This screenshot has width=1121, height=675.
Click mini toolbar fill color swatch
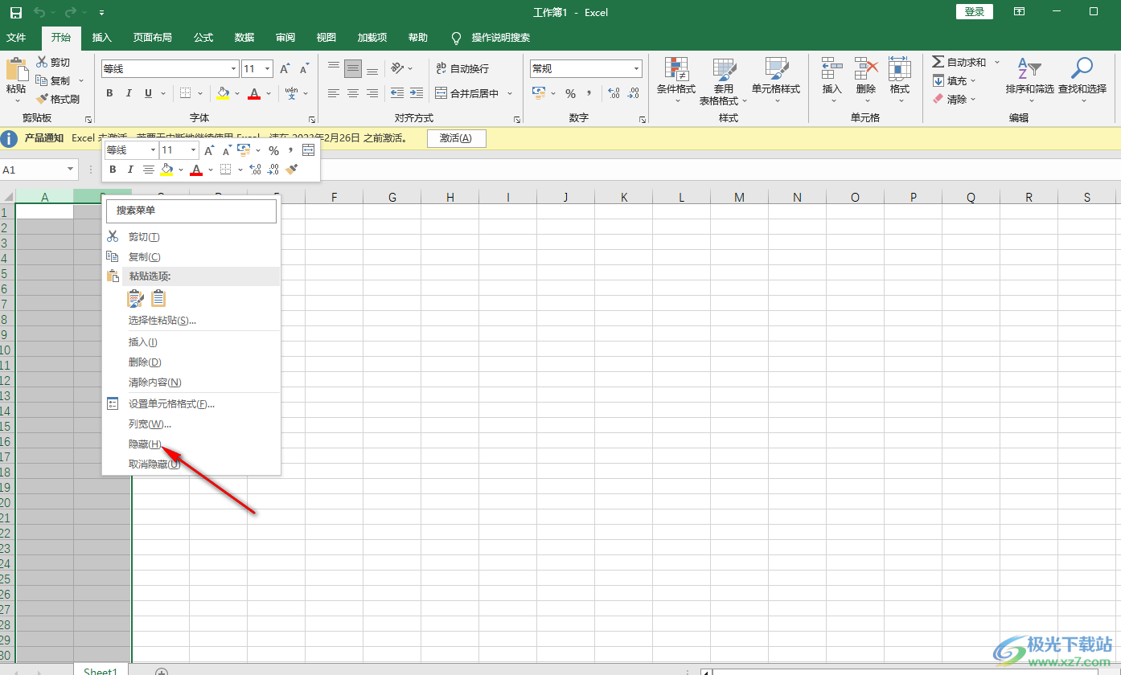click(x=167, y=170)
